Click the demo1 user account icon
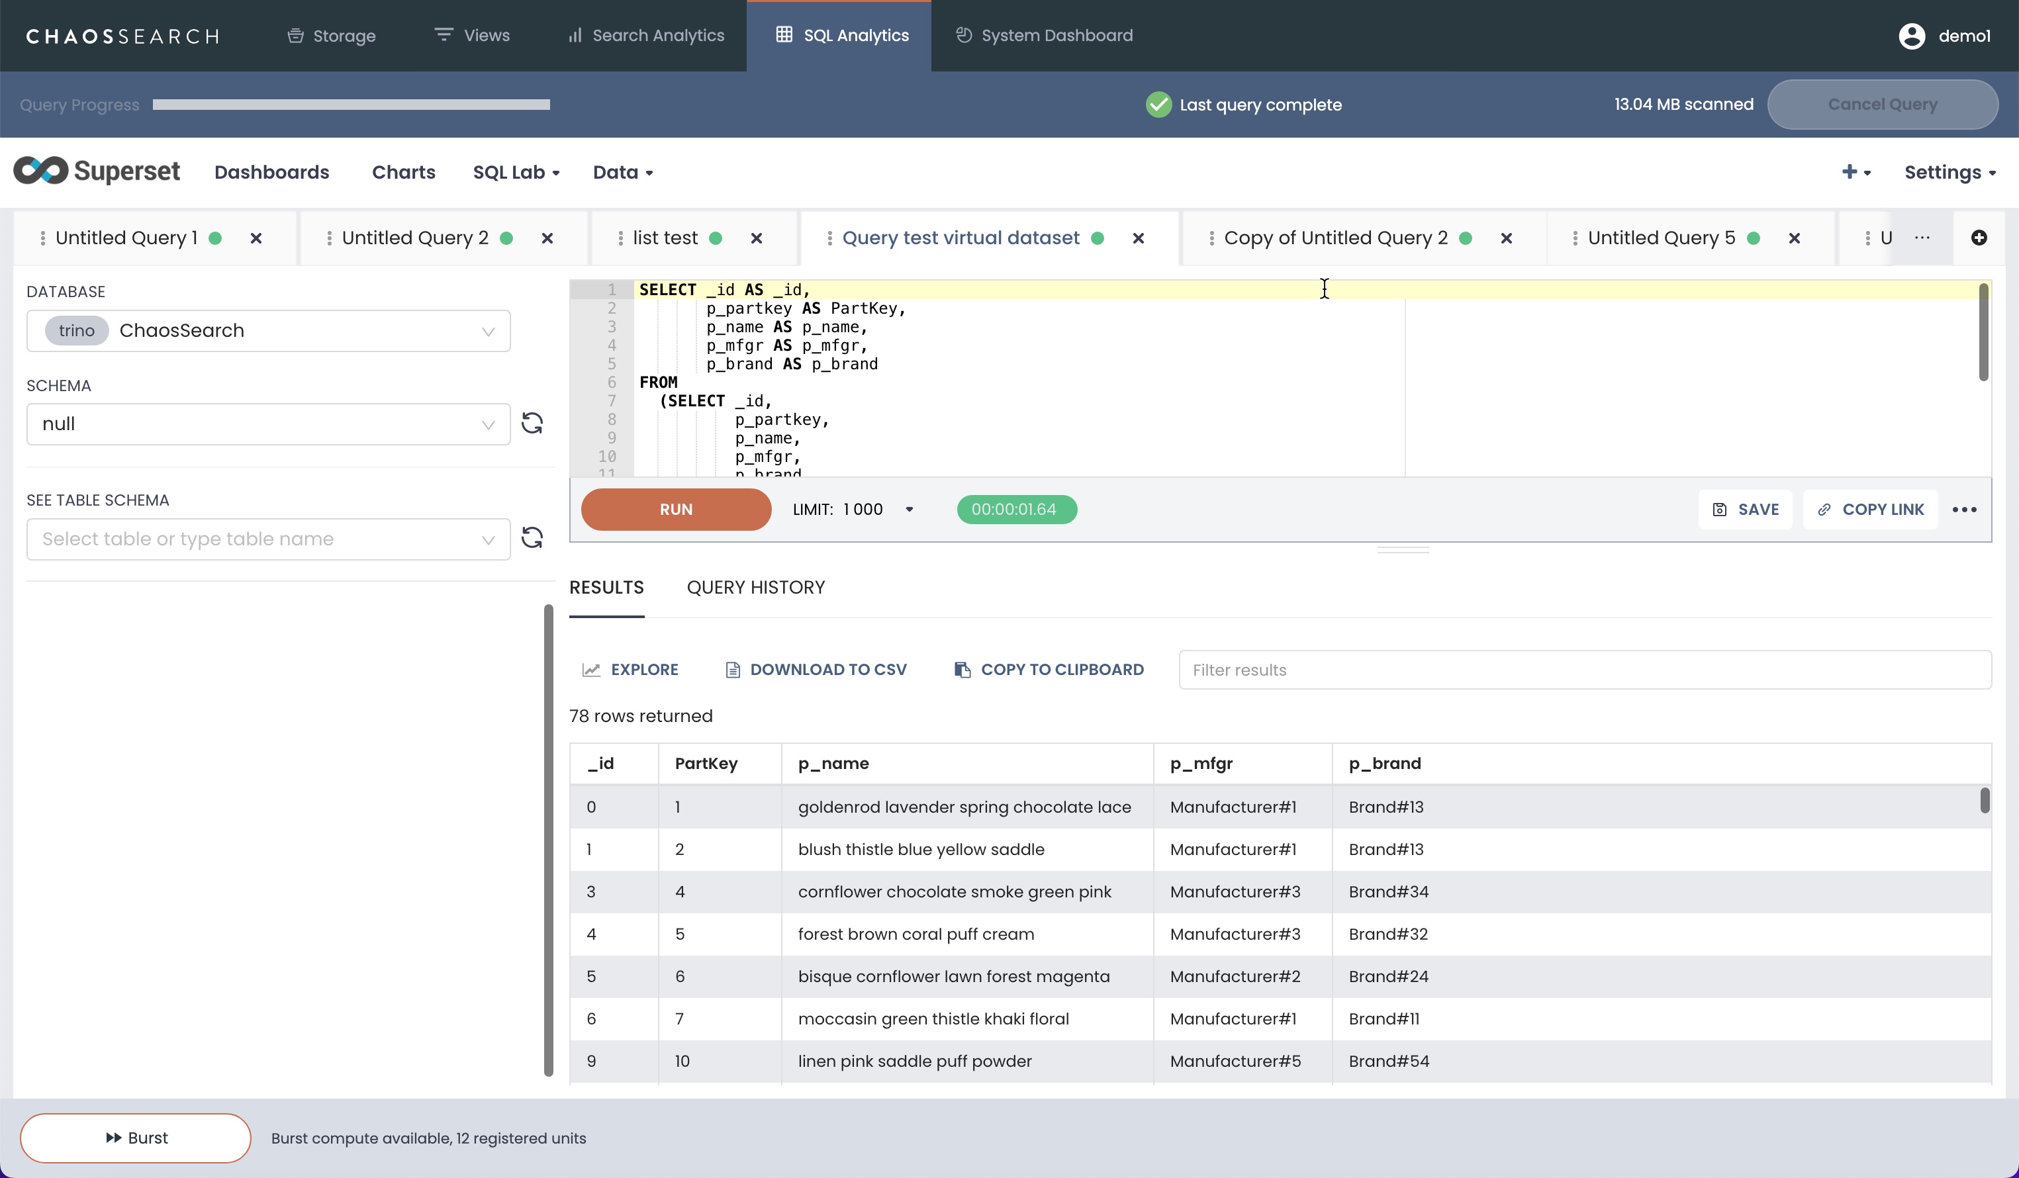 point(1912,36)
